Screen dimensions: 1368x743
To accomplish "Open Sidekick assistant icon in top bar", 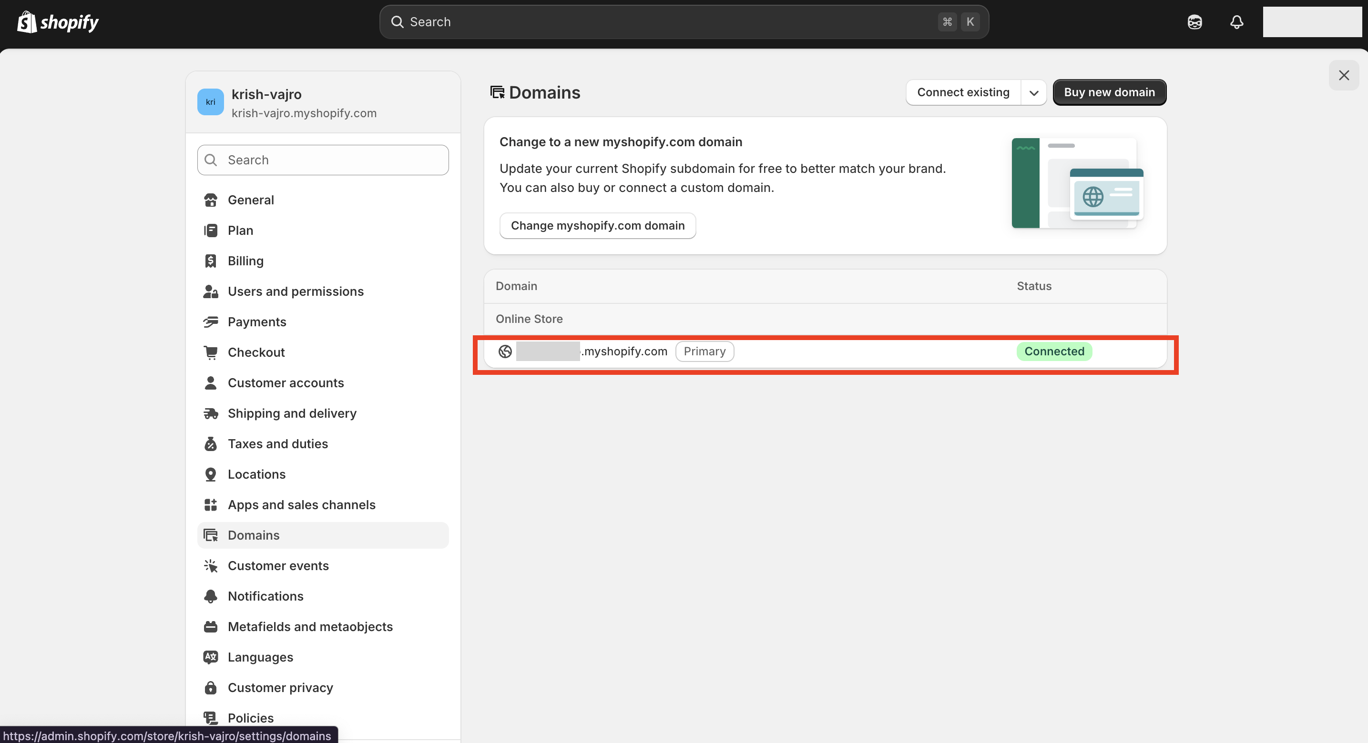I will tap(1194, 22).
